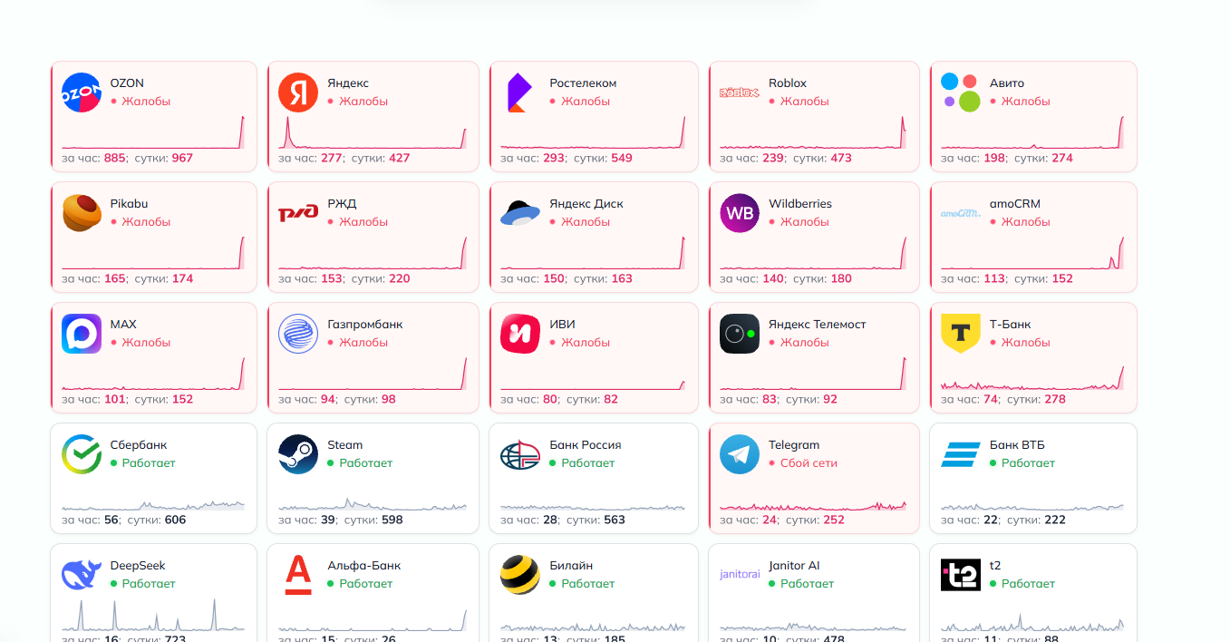Open the Билайн striped ball icon
The image size is (1230, 642).
click(520, 575)
